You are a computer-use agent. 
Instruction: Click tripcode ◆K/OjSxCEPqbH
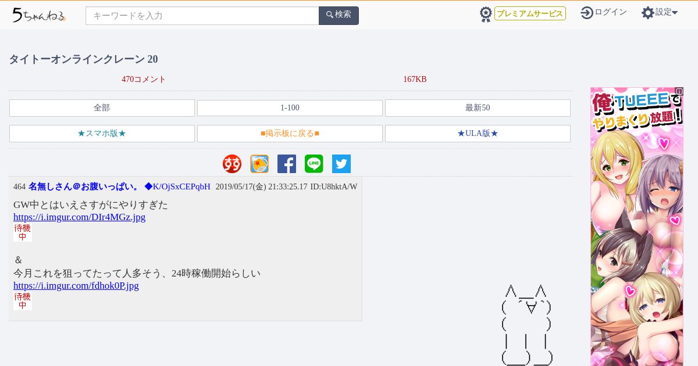click(177, 186)
